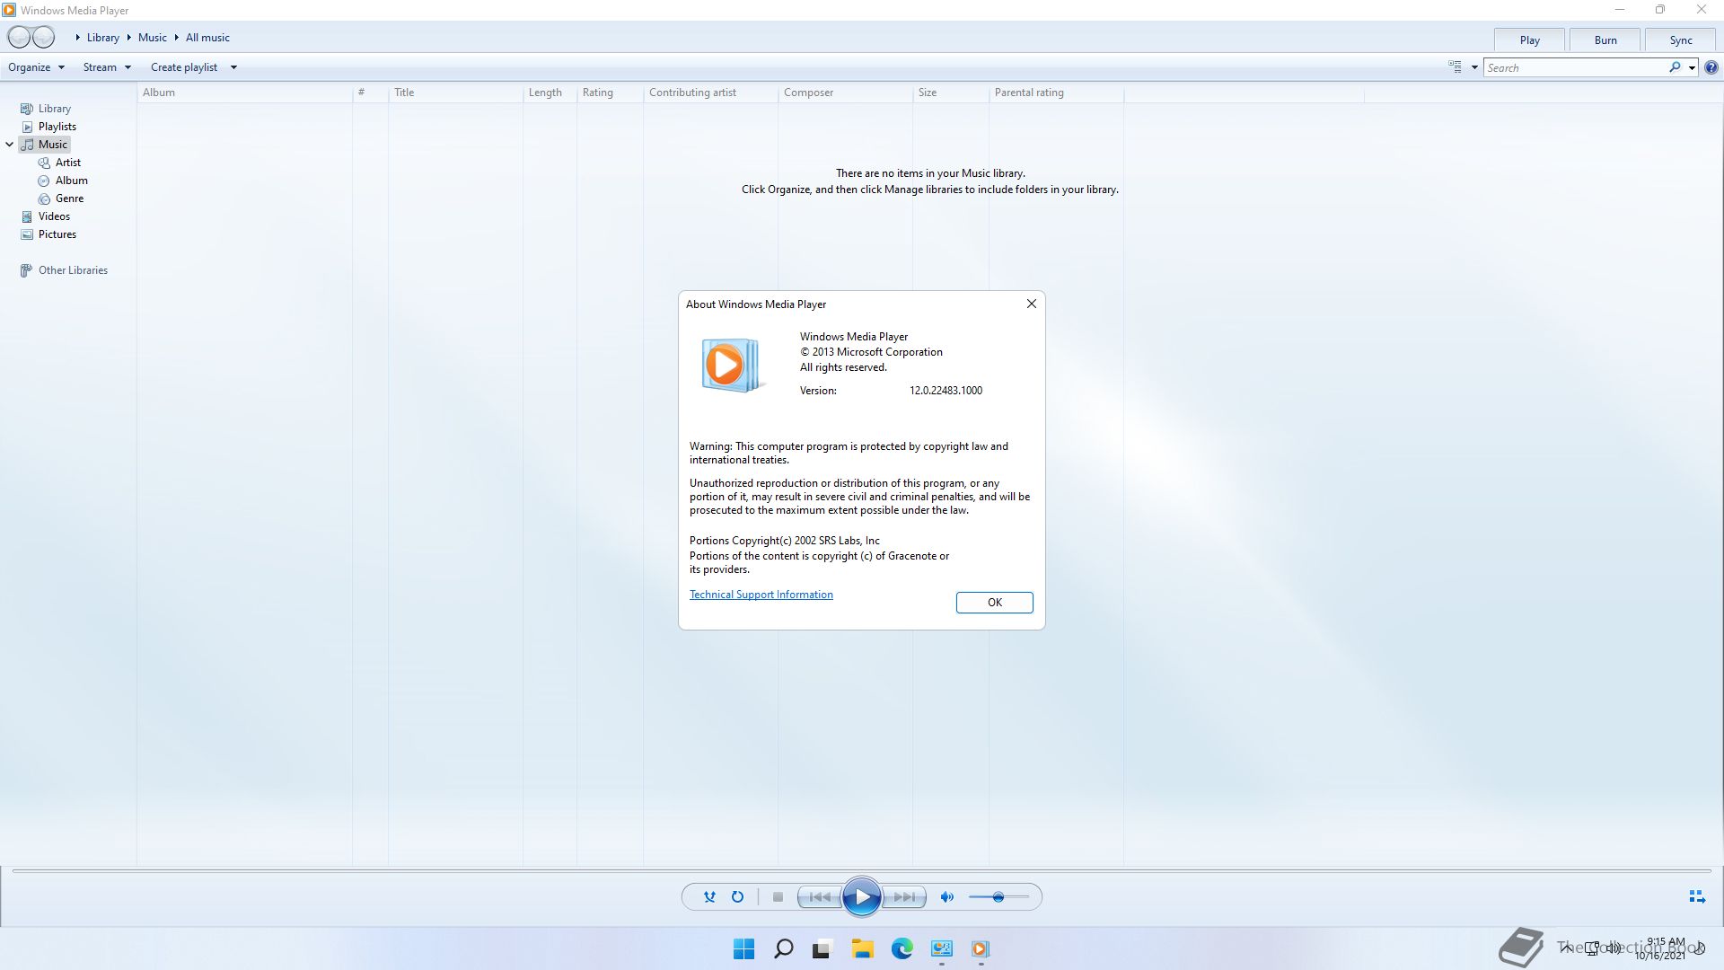Viewport: 1724px width, 970px height.
Task: Sort by the Composer column header
Action: point(845,93)
